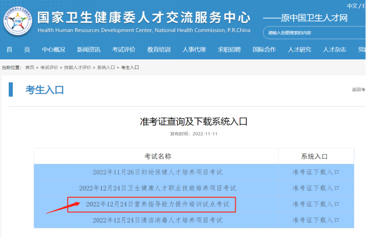
Task: Click the 系统入口 breadcrumb link
Action: [x=106, y=68]
